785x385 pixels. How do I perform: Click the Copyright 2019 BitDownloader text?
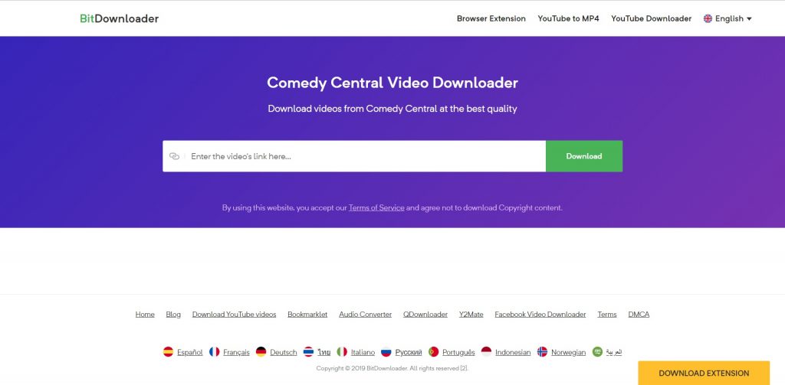[x=392, y=368]
